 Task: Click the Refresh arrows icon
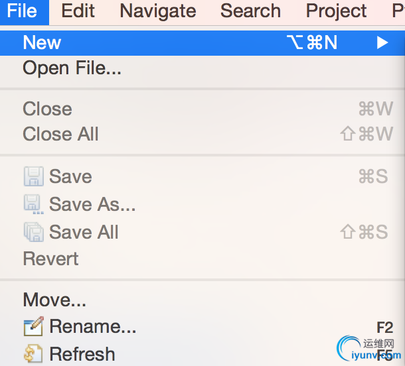[x=33, y=353]
